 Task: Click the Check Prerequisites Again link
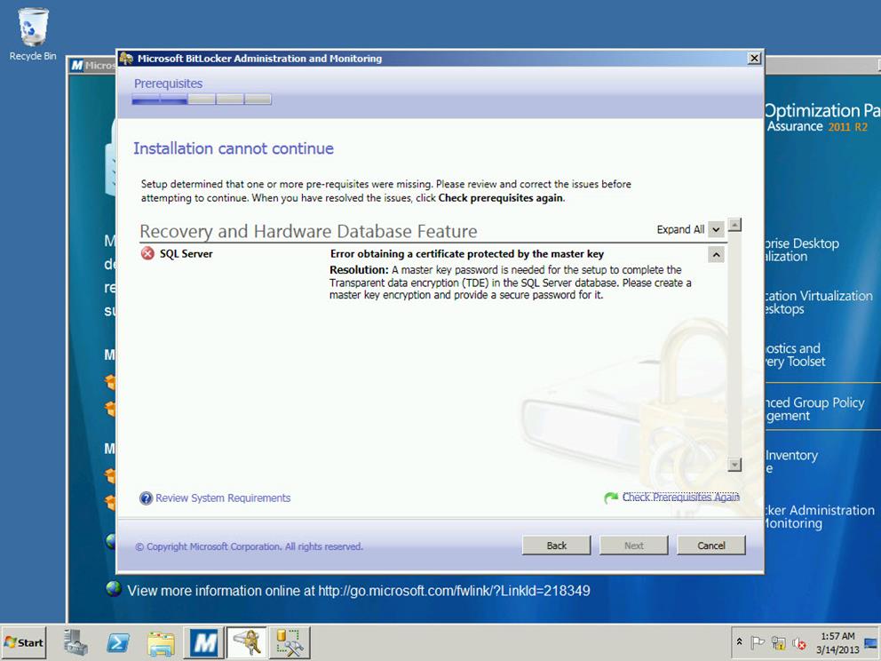[x=680, y=497]
